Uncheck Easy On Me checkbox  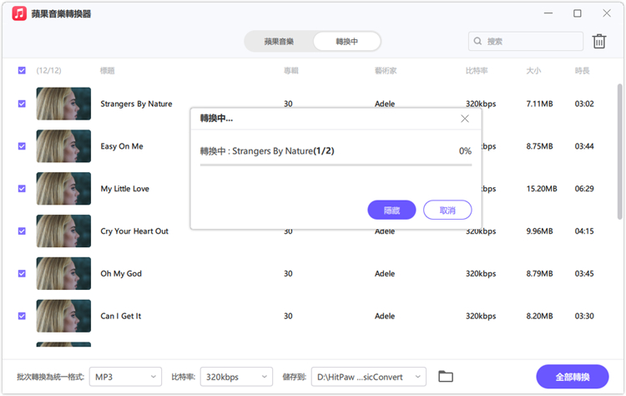tap(22, 146)
